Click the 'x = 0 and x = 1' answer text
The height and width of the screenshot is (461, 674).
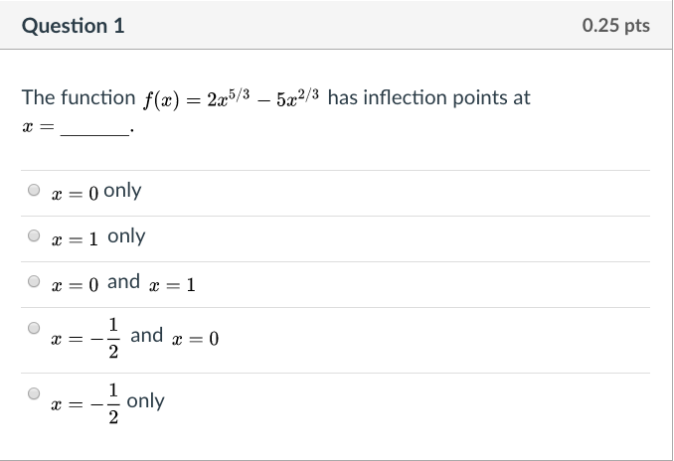coord(123,283)
